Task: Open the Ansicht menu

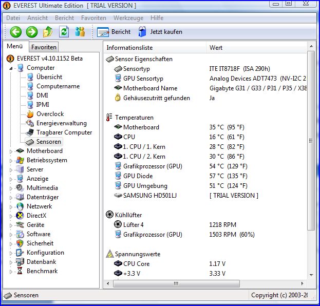Action: [37, 18]
